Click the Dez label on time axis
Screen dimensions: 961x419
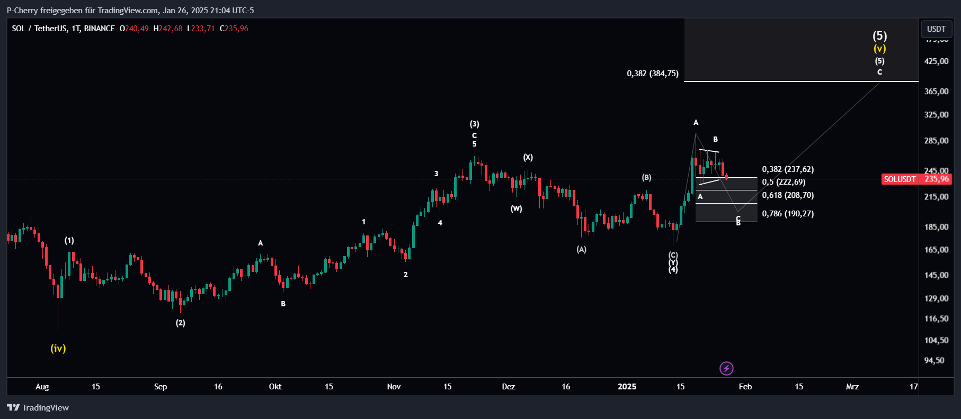click(508, 387)
